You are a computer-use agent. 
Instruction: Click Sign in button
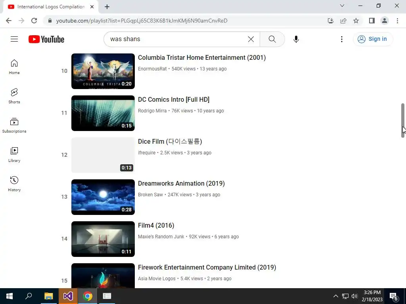[x=373, y=39]
